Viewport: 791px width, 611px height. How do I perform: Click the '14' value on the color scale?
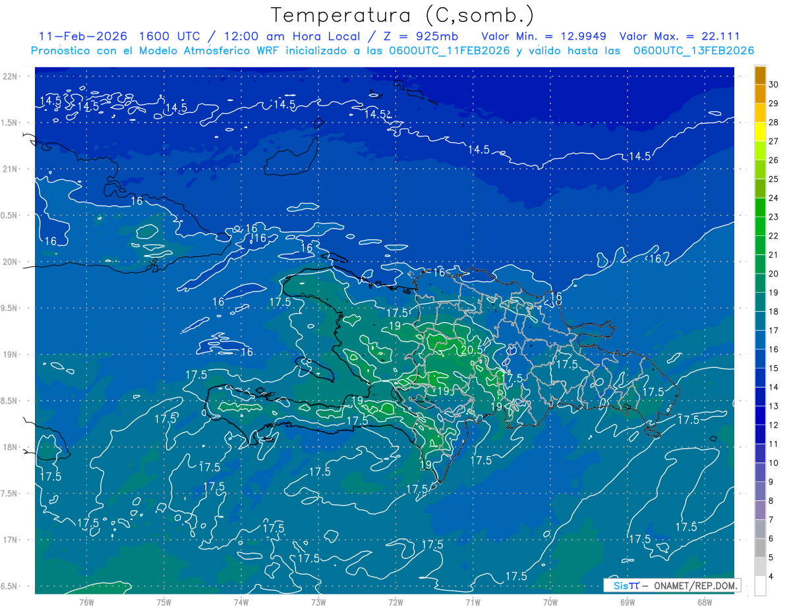pyautogui.click(x=774, y=388)
